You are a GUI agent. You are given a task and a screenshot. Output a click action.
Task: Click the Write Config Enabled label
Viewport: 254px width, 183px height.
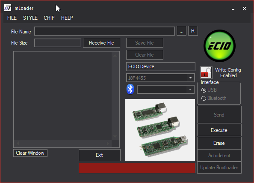pos(228,72)
